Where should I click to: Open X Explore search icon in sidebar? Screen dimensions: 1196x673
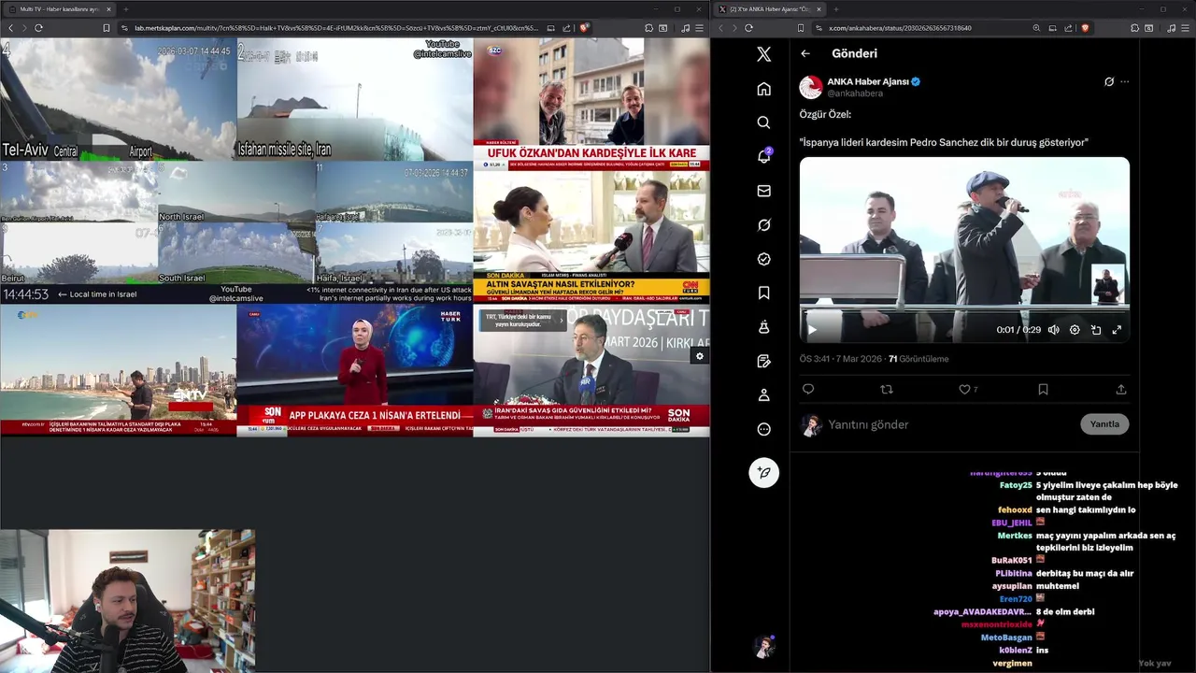(x=763, y=122)
